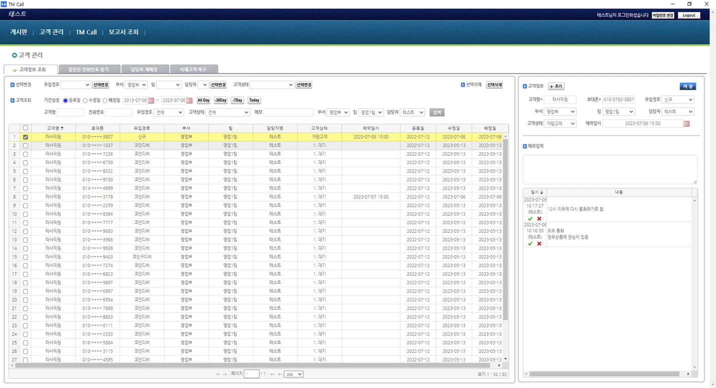
Task: Click the 고객정보 section arrow icon
Action: coord(525,87)
